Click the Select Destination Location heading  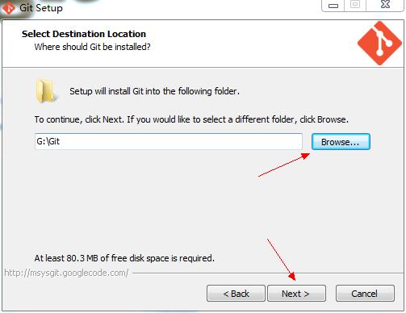click(84, 34)
